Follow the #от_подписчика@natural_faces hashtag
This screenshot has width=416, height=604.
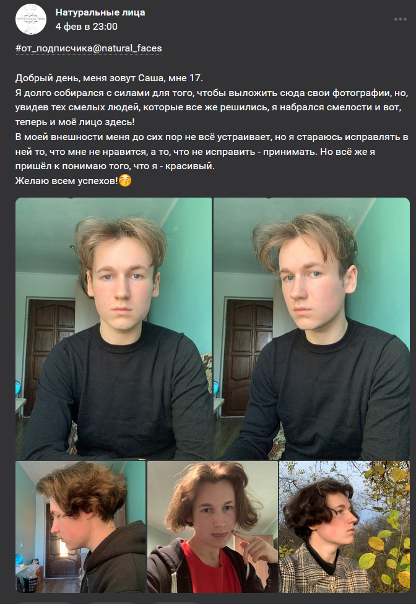tap(89, 48)
